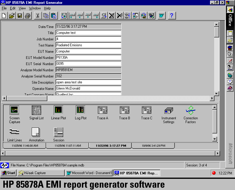Click the Windows Start button
The width and height of the screenshot is (235, 190).
coord(9,173)
